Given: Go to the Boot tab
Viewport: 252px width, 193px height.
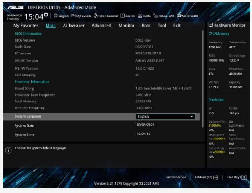Looking at the screenshot, I should (146, 26).
